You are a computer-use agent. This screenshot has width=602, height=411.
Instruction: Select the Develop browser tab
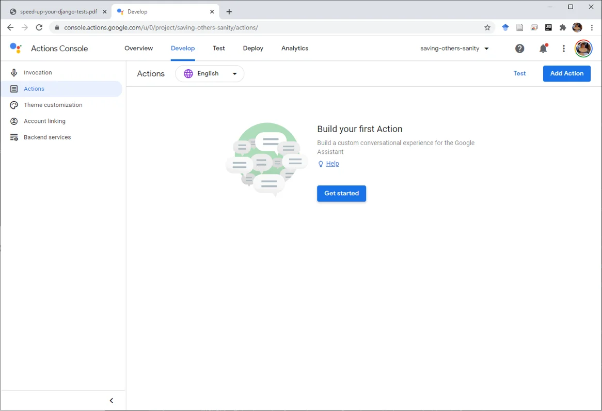point(165,11)
